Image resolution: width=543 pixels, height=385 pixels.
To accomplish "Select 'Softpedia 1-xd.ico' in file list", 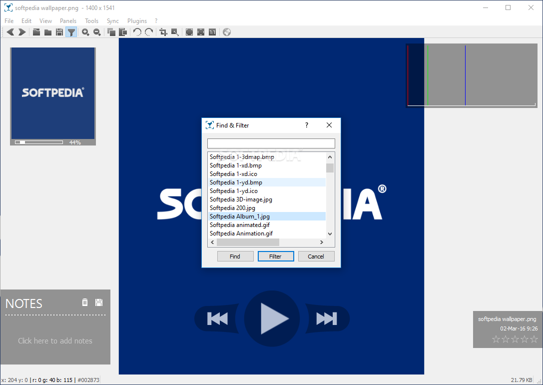I will tap(267, 174).
